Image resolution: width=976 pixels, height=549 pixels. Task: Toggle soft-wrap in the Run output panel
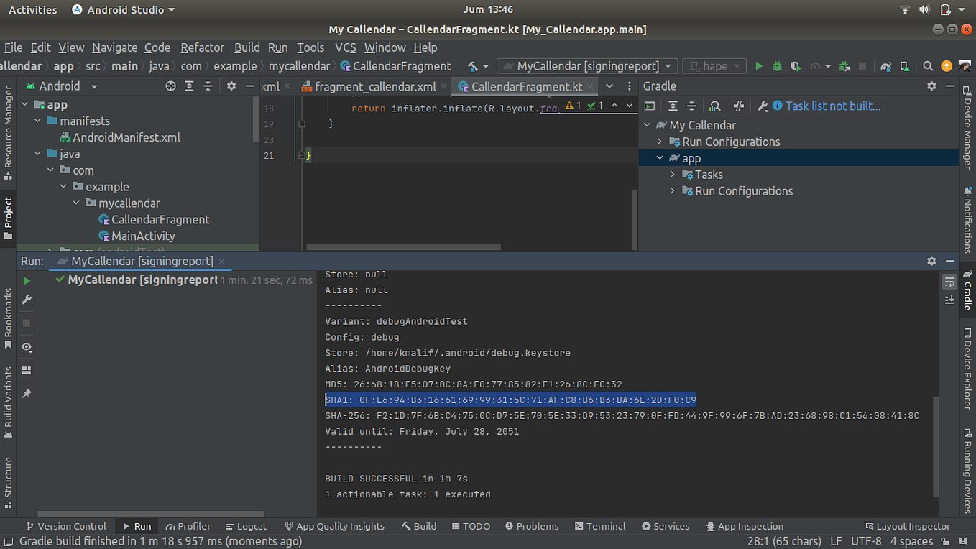click(949, 282)
